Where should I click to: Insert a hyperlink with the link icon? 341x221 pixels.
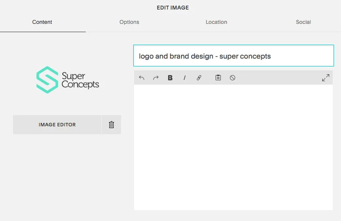[199, 78]
